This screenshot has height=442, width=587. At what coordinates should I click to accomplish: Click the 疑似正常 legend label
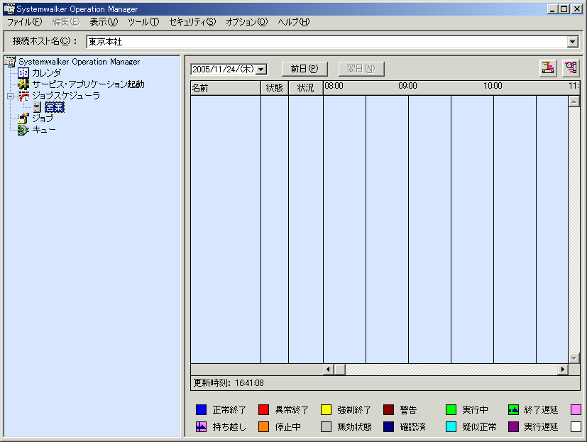click(479, 427)
